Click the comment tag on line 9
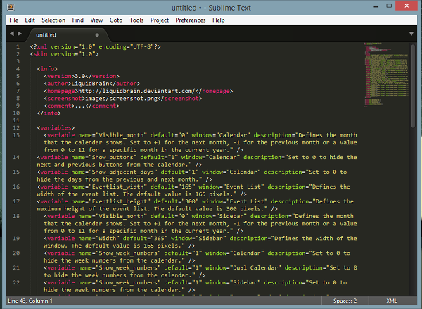422x309 pixels. pyautogui.click(x=82, y=106)
